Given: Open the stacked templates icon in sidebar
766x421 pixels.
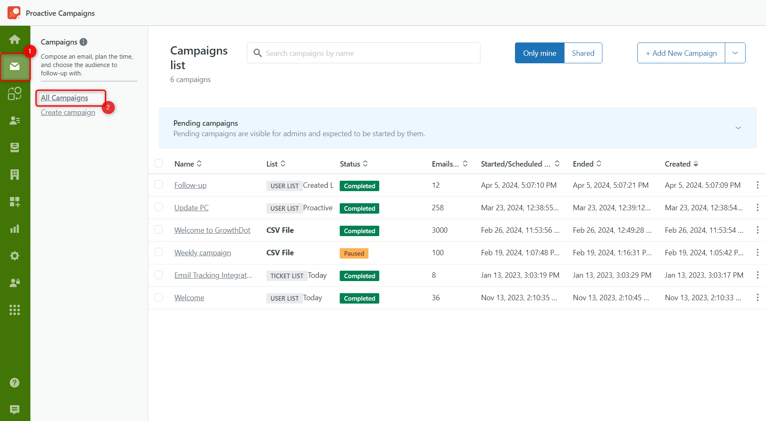Looking at the screenshot, I should point(15,147).
